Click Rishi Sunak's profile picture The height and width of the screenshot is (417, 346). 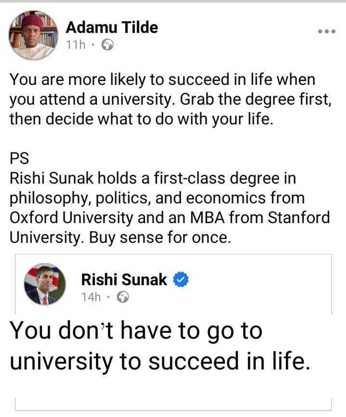pyautogui.click(x=45, y=284)
